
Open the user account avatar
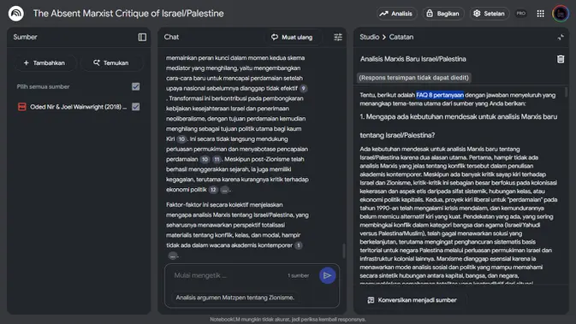pyautogui.click(x=561, y=14)
